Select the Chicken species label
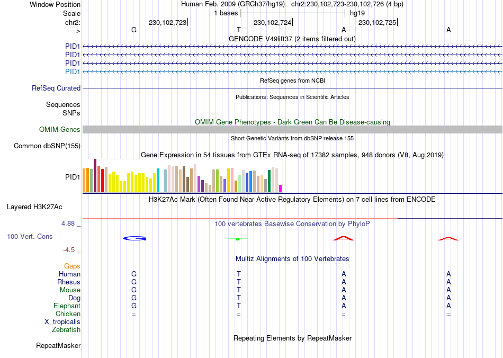This screenshot has width=503, height=358. [x=68, y=314]
